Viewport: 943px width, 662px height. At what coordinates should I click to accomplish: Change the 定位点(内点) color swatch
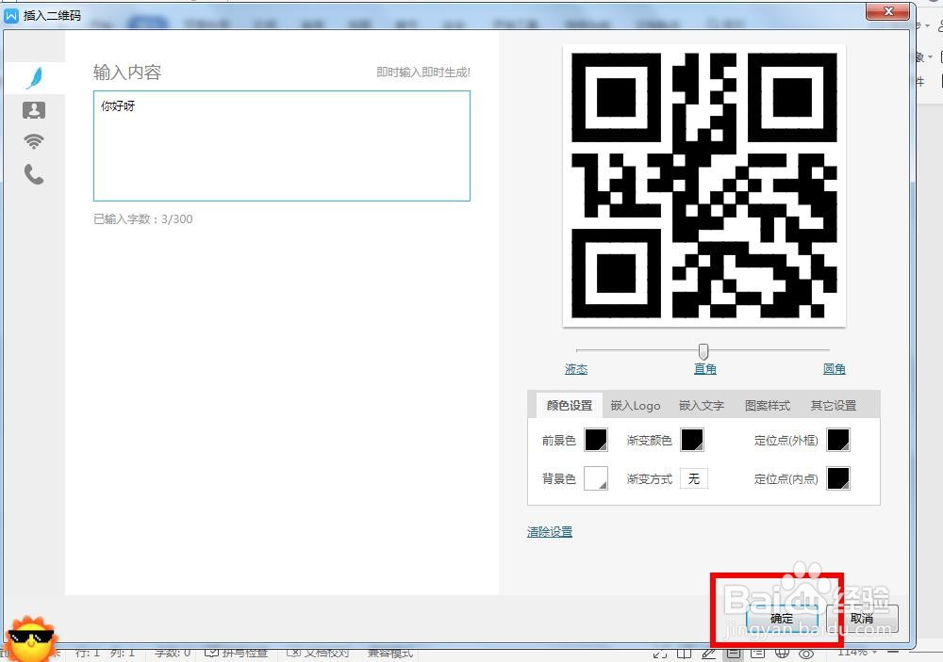click(x=838, y=478)
